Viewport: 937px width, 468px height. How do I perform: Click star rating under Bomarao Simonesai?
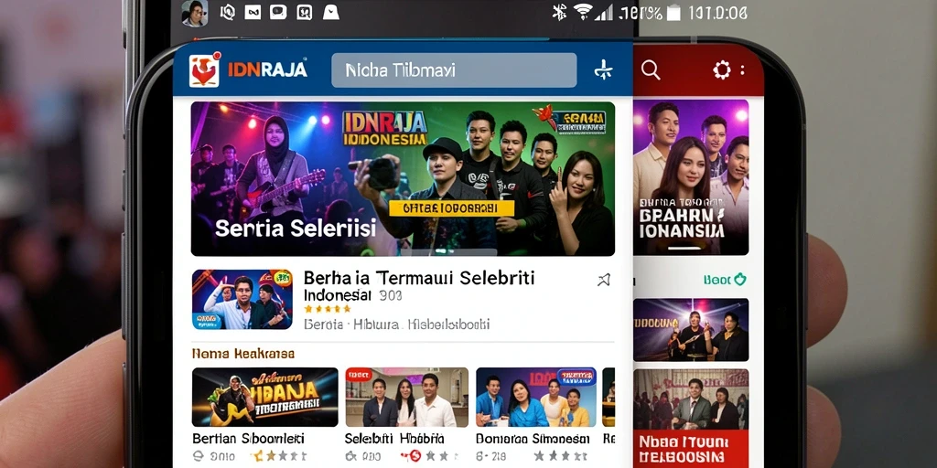click(x=559, y=456)
